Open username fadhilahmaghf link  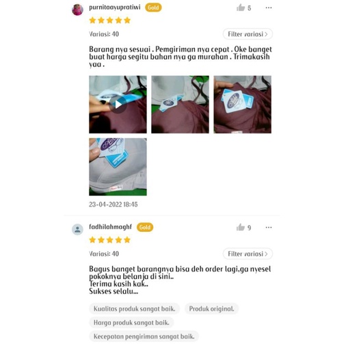point(110,227)
